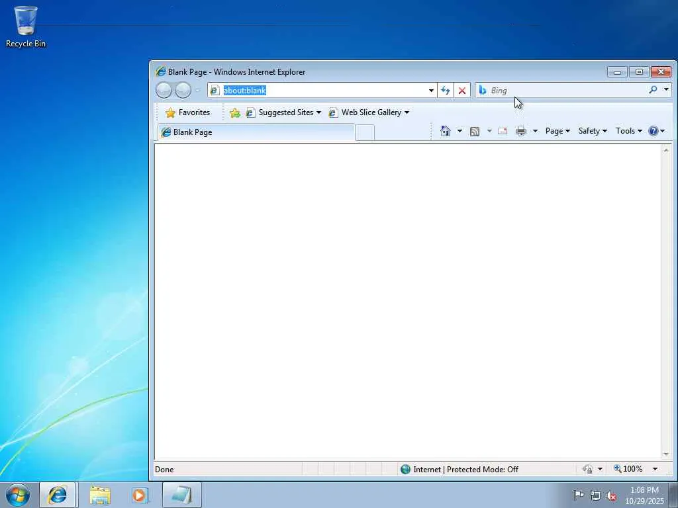Click the 100% zoom level button

[628, 469]
